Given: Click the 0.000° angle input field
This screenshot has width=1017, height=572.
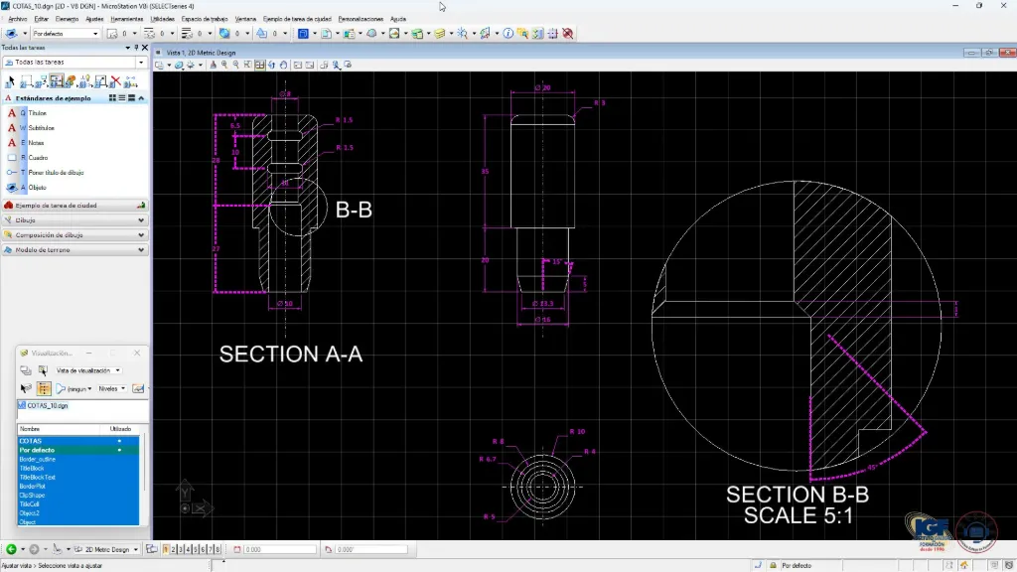Looking at the screenshot, I should pyautogui.click(x=371, y=549).
